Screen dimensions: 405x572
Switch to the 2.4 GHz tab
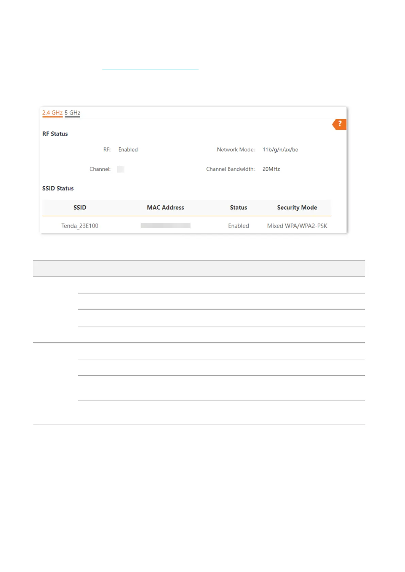[52, 113]
